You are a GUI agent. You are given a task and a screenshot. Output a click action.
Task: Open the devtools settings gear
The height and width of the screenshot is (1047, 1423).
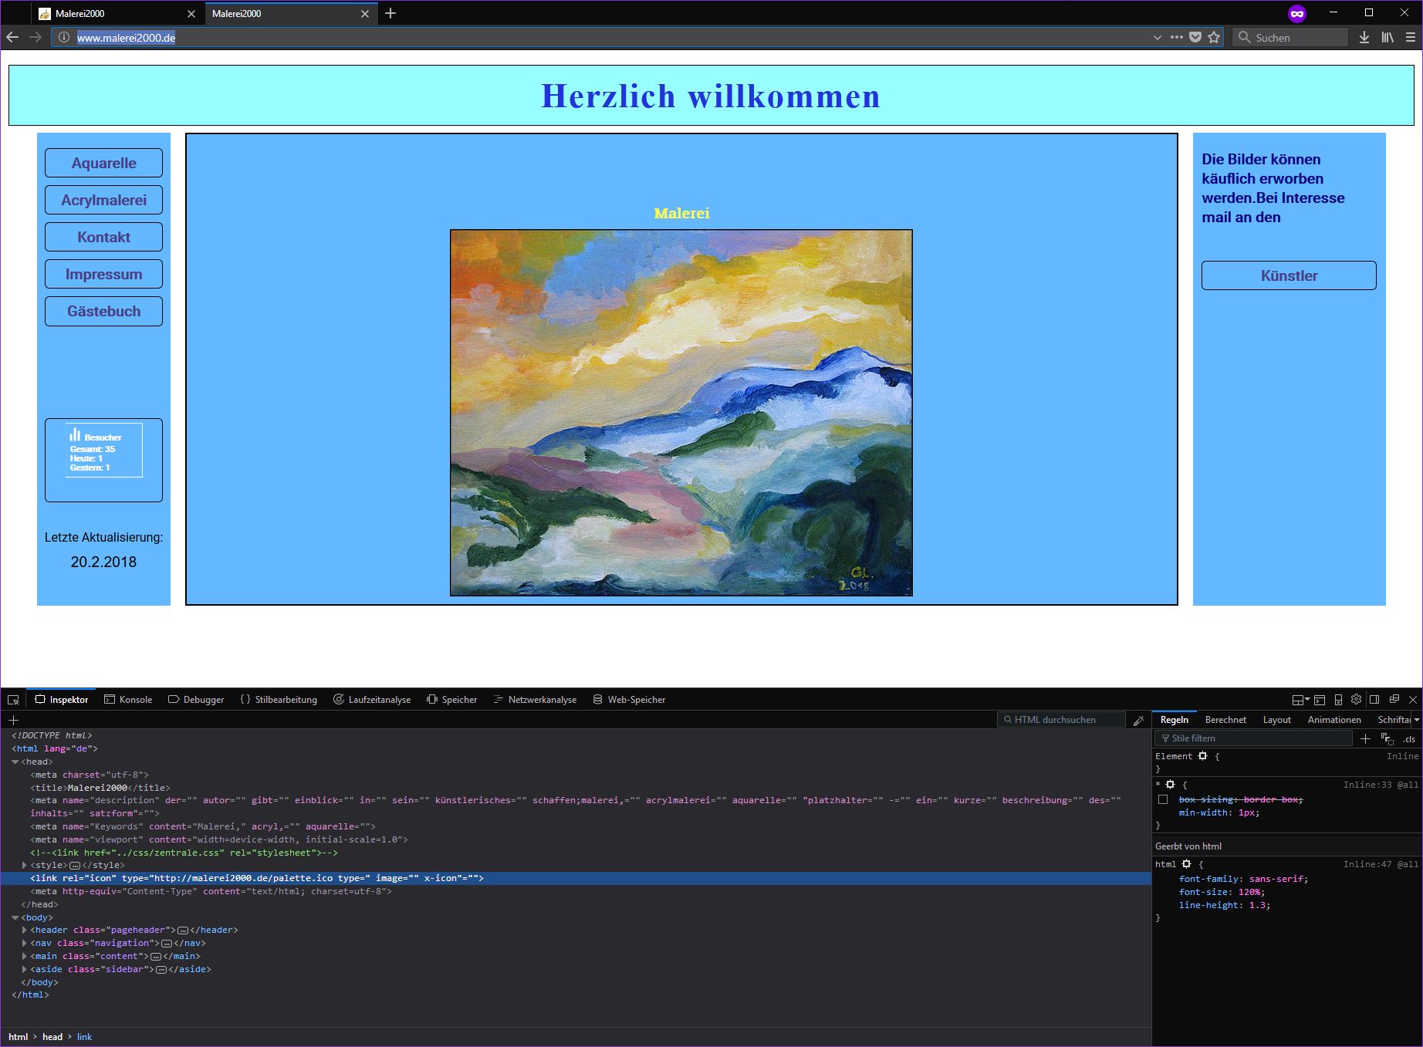click(x=1356, y=700)
